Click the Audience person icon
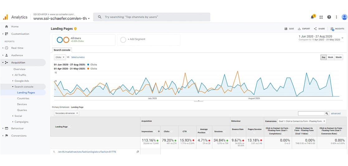 pos(7,55)
